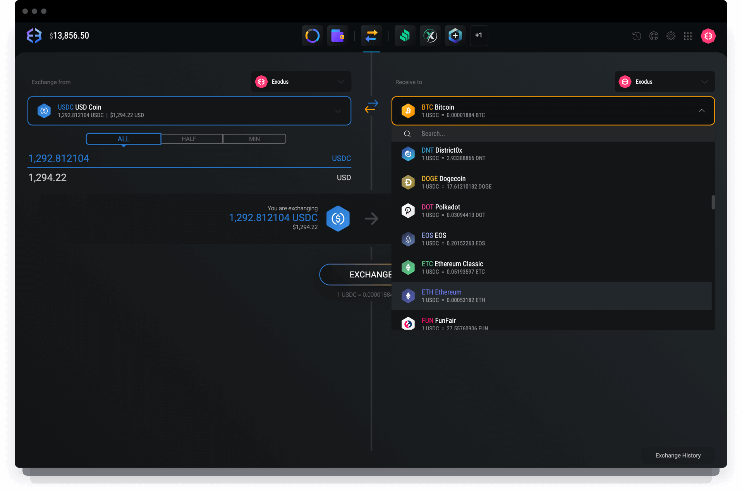
Task: Open transaction history via clock icon
Action: click(636, 36)
